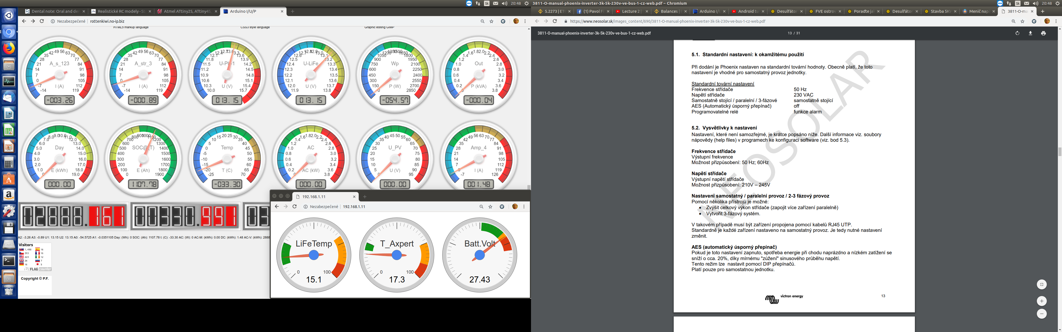Open LibreOffice Calc from the dock

coord(9,129)
